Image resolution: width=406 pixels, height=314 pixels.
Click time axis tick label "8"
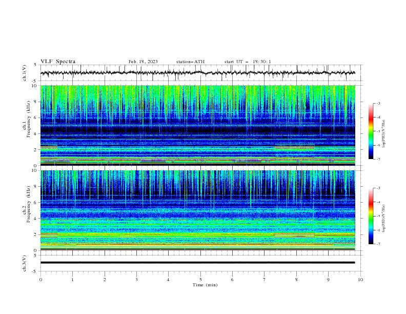[296, 280]
